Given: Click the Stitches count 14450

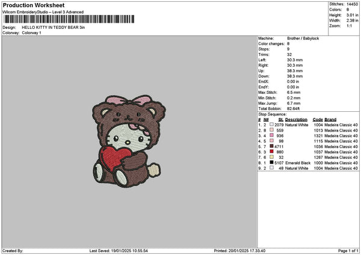Looking at the screenshot, I should (x=352, y=4).
